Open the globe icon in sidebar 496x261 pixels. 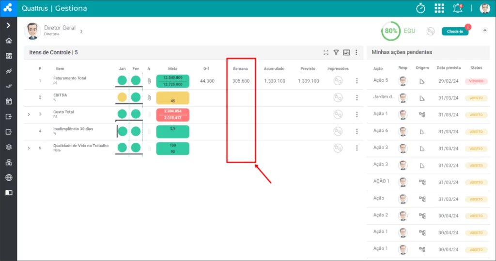(9, 178)
